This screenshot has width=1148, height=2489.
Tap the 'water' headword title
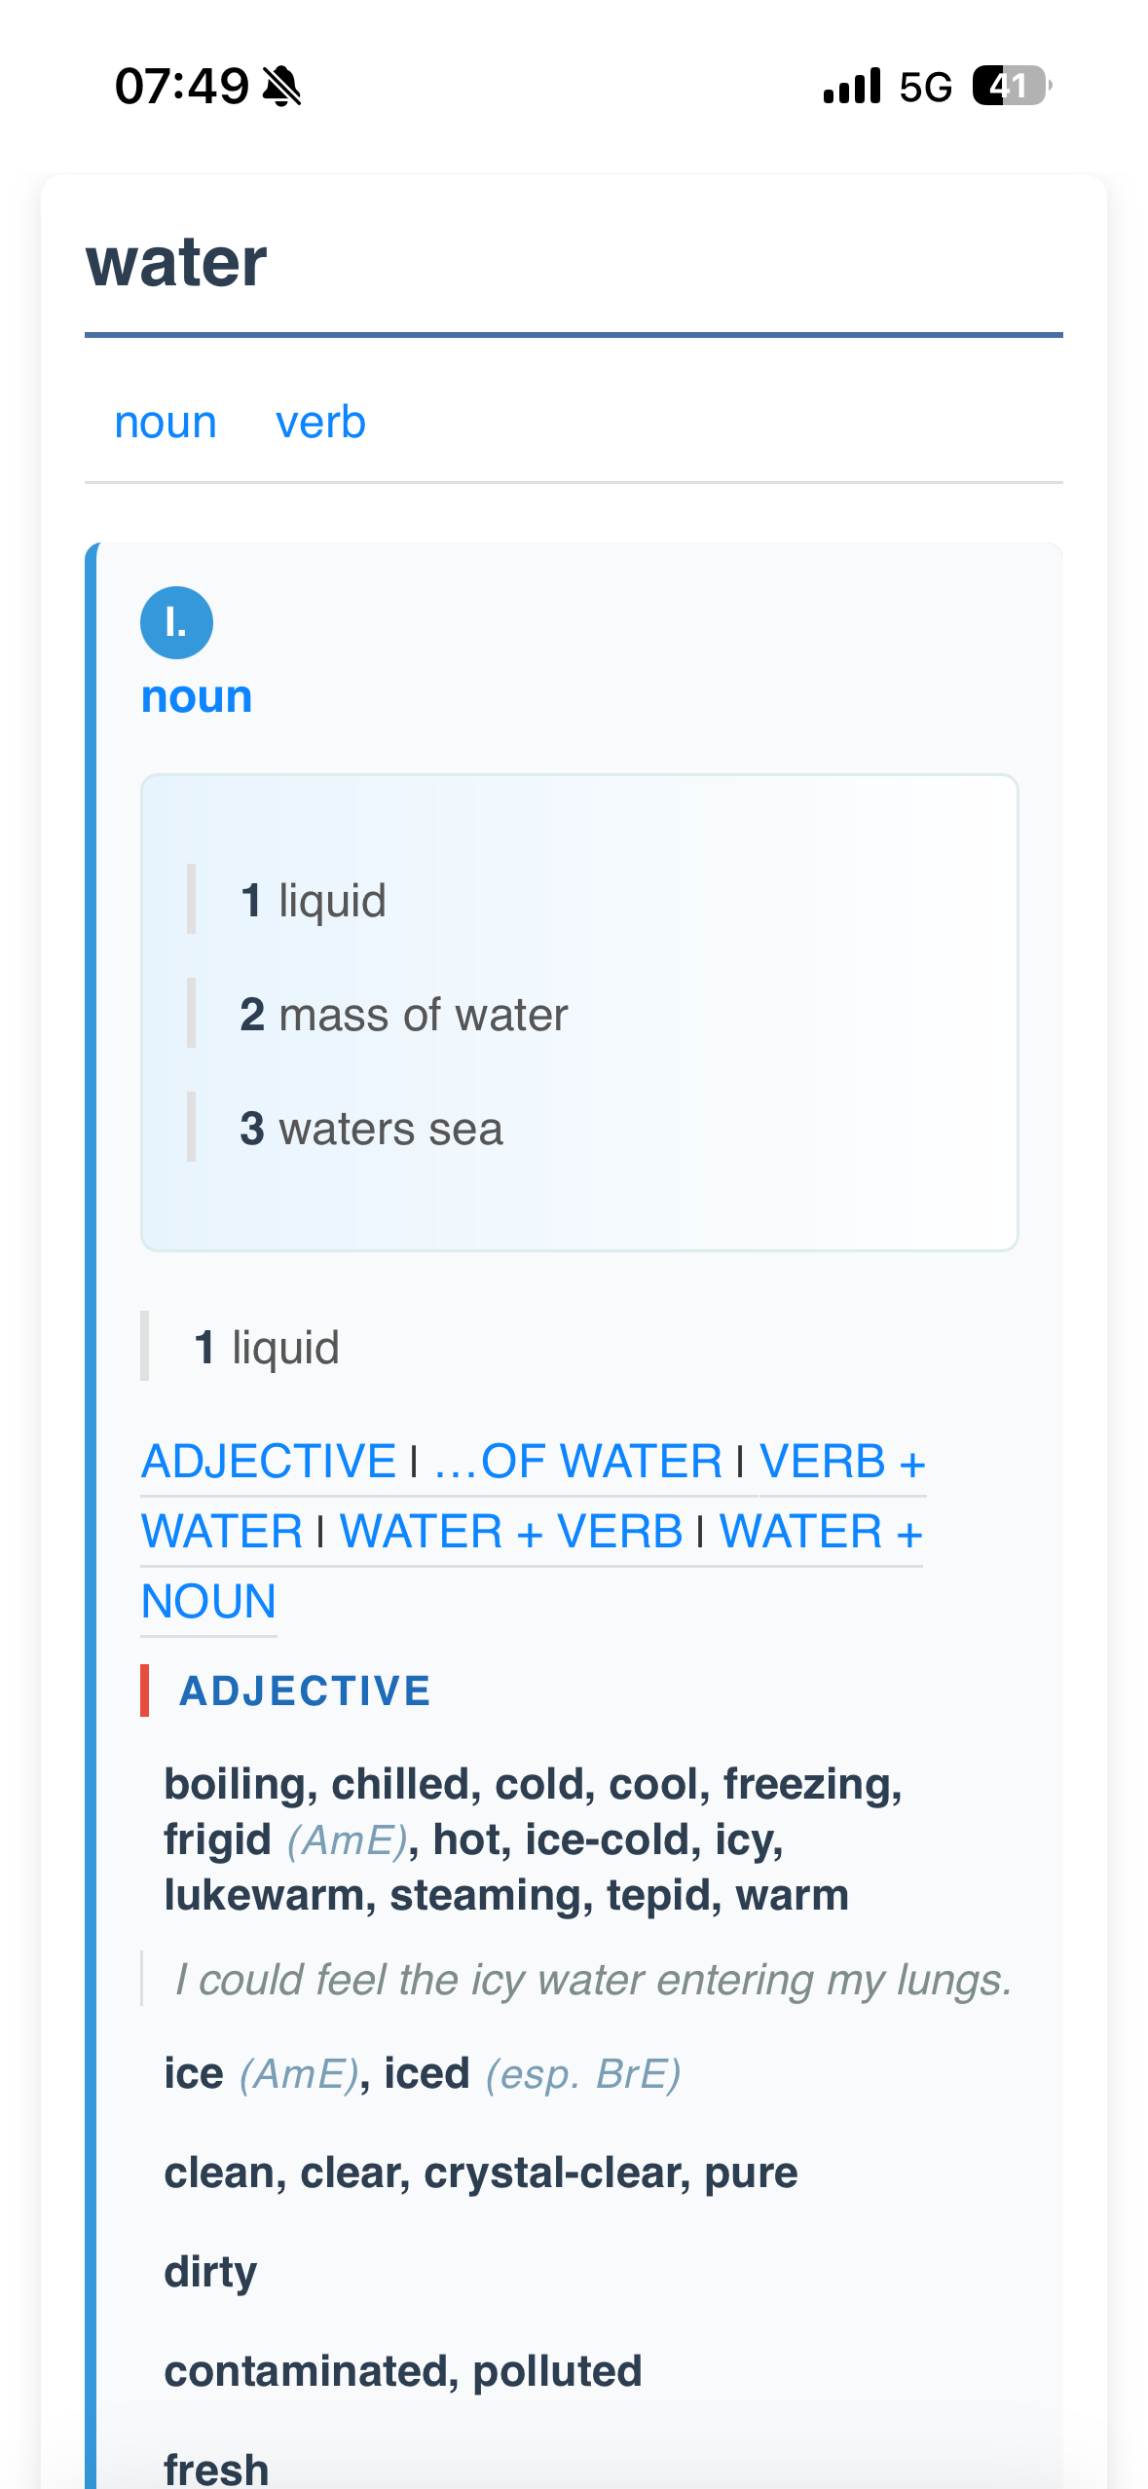click(x=176, y=263)
